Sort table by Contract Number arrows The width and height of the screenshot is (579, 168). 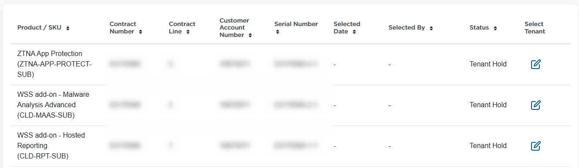pyautogui.click(x=140, y=32)
